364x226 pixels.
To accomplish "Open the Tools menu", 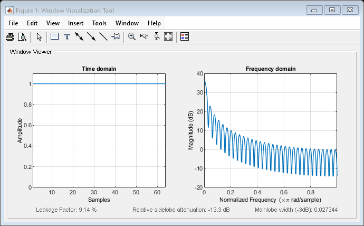I will pos(99,23).
